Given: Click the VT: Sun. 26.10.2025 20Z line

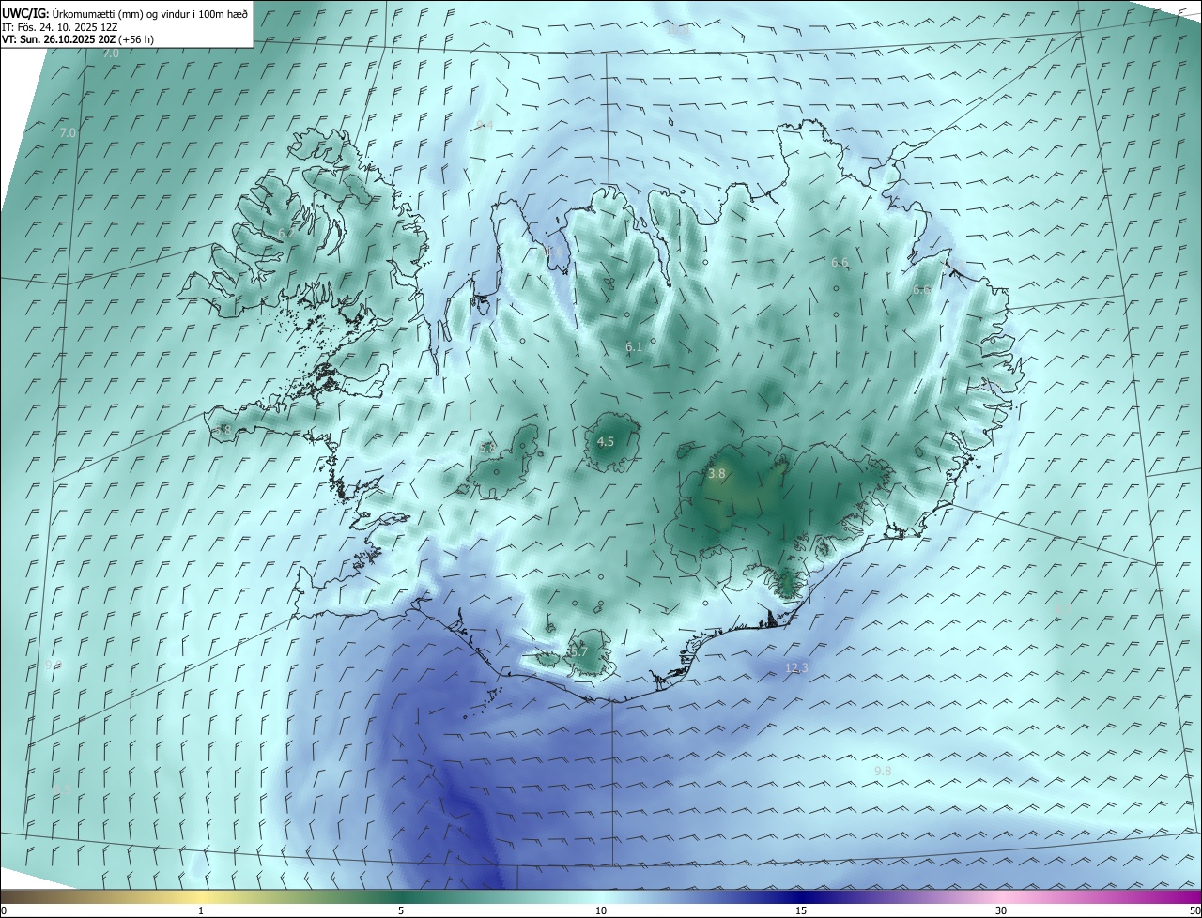Looking at the screenshot, I should pos(78,39).
